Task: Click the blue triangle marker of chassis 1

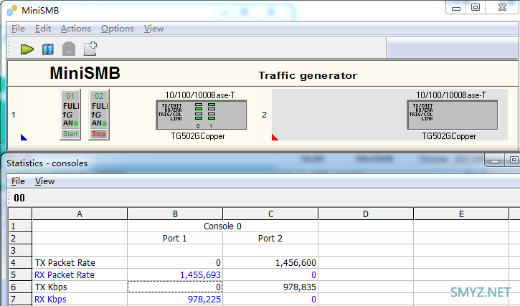Action: point(24,138)
